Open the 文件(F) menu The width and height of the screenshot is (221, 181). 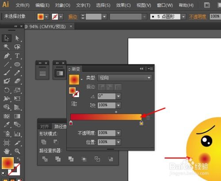click(x=23, y=5)
